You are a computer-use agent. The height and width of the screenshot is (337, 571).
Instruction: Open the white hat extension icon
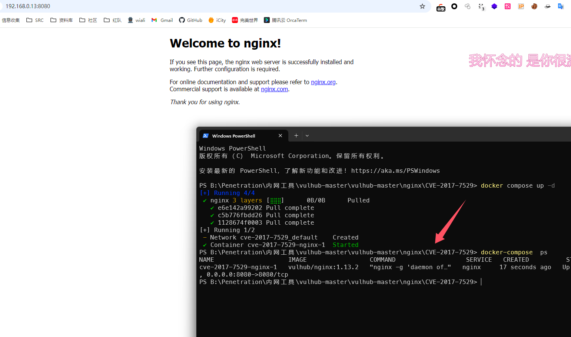click(x=548, y=6)
